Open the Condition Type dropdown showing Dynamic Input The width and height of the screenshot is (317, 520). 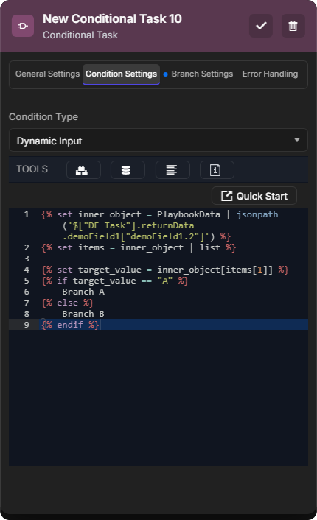pyautogui.click(x=158, y=140)
